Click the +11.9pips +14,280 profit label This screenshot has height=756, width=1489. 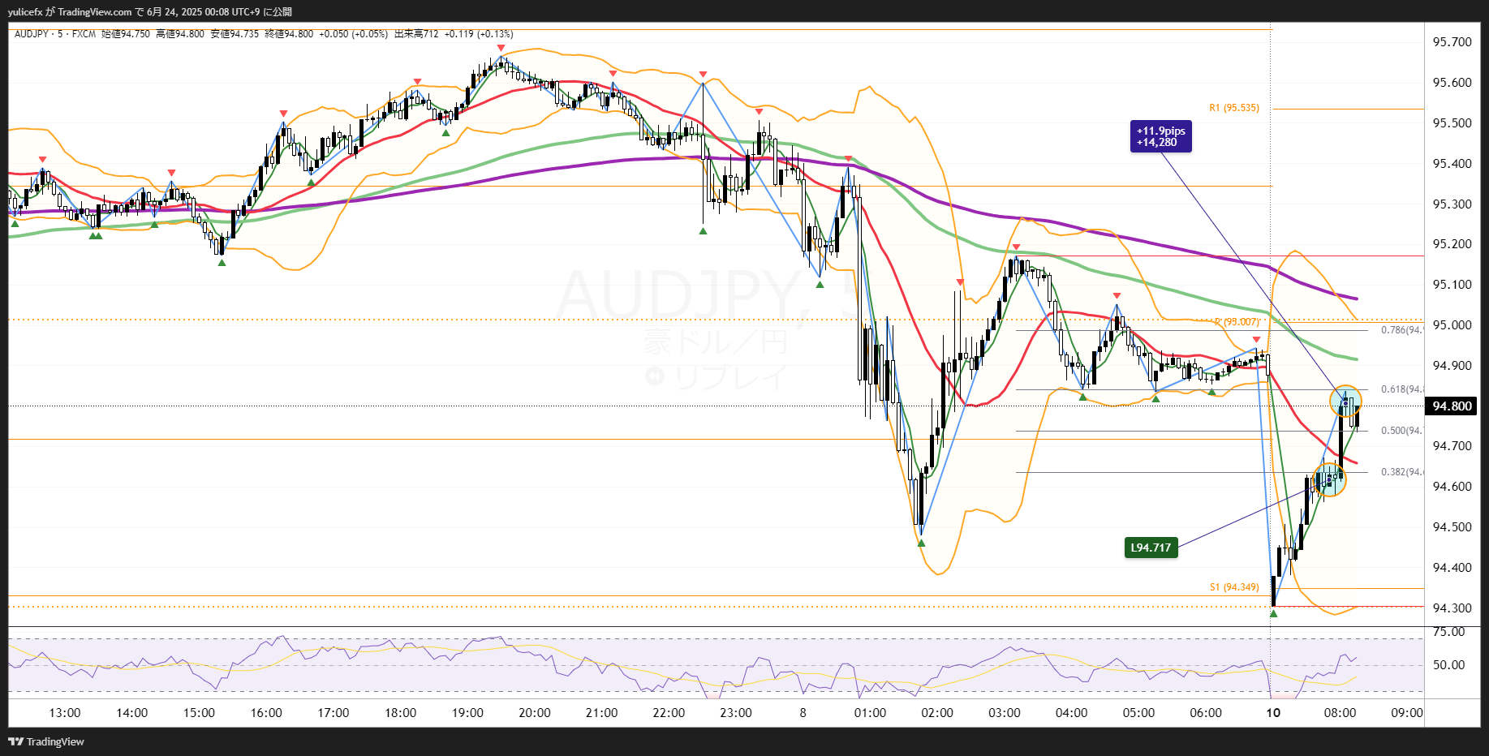point(1160,136)
